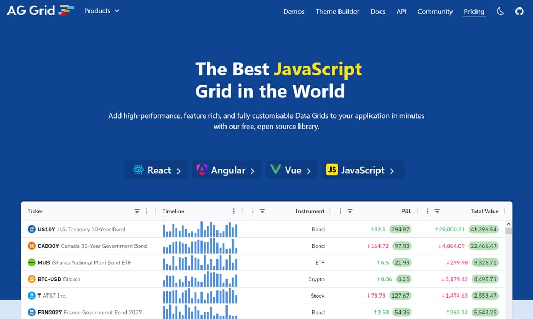Screen dimensions: 533x319
Task: Click the US10Y ticker icon
Action: tap(31, 229)
